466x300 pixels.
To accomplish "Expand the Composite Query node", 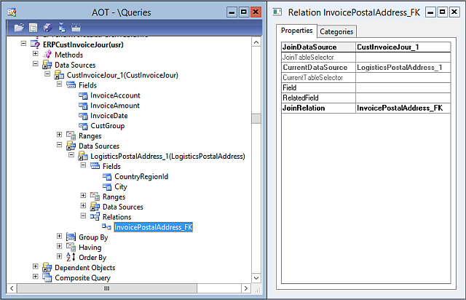I will (x=35, y=277).
